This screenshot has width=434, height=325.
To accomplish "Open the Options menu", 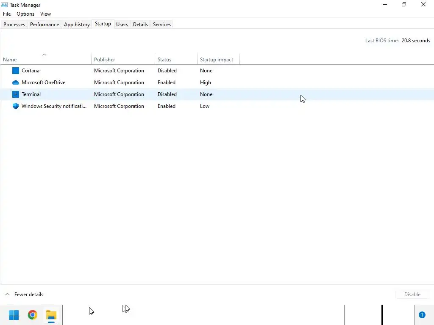I will (25, 14).
